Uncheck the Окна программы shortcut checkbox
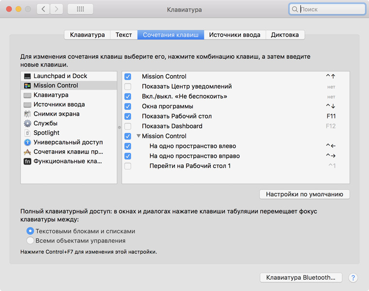 point(128,106)
